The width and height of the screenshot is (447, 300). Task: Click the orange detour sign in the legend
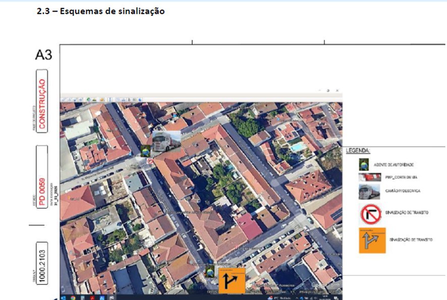click(x=372, y=240)
